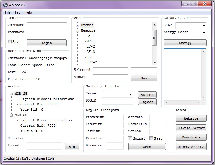This screenshot has width=215, height=165.
Task: Focus the Prometium amount field
Action: 115,118
